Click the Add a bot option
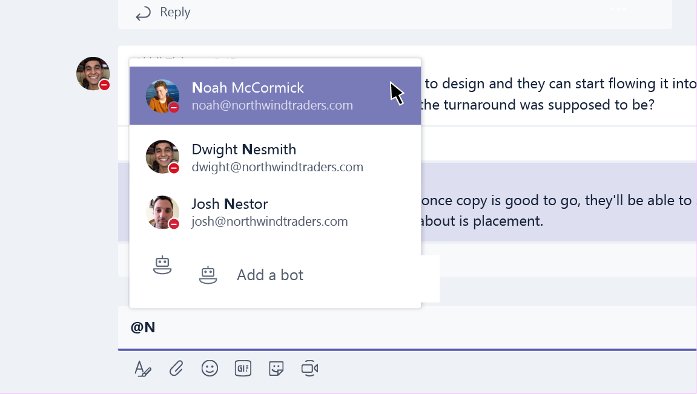The height and width of the screenshot is (394, 697). click(270, 275)
